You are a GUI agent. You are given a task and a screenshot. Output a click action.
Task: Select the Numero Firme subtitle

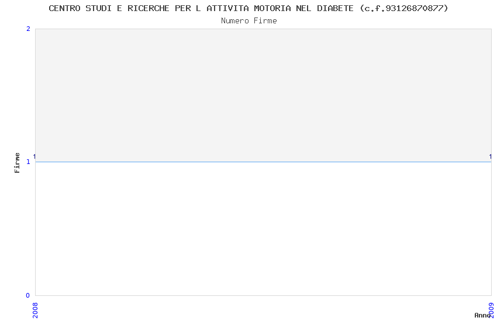point(249,21)
